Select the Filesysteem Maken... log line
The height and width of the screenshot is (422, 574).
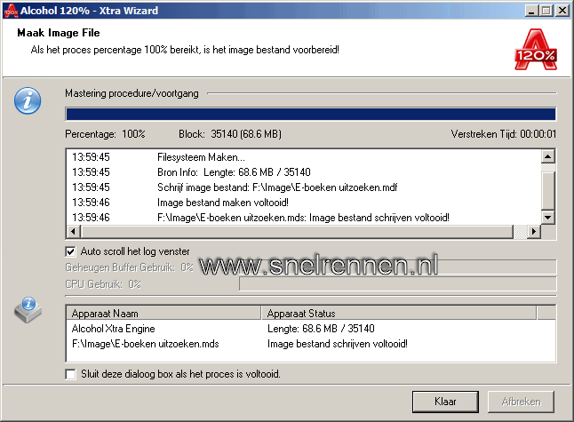coord(304,157)
